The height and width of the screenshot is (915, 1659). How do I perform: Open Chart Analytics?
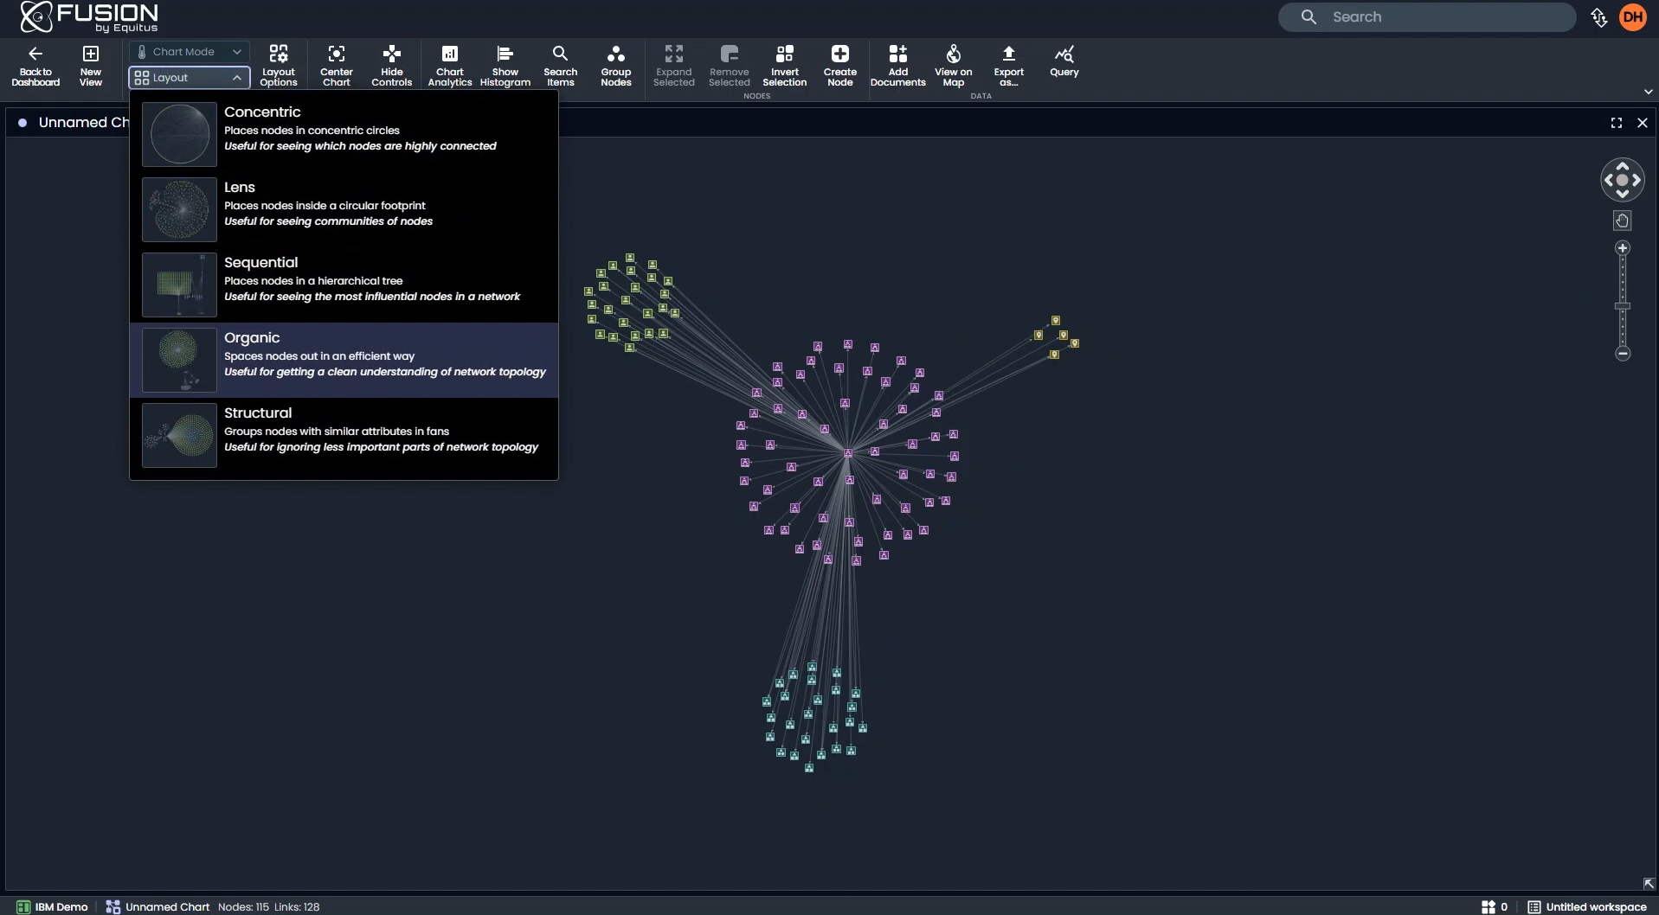tap(449, 64)
